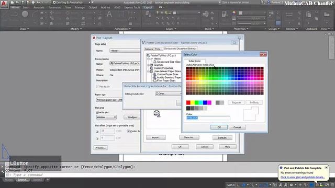The image size is (335, 188).
Task: Click the plotter device icon below the tree
Action: tap(157, 114)
